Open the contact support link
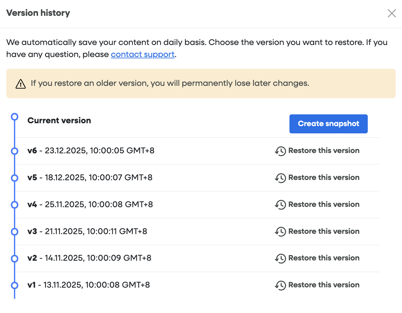 [x=143, y=54]
